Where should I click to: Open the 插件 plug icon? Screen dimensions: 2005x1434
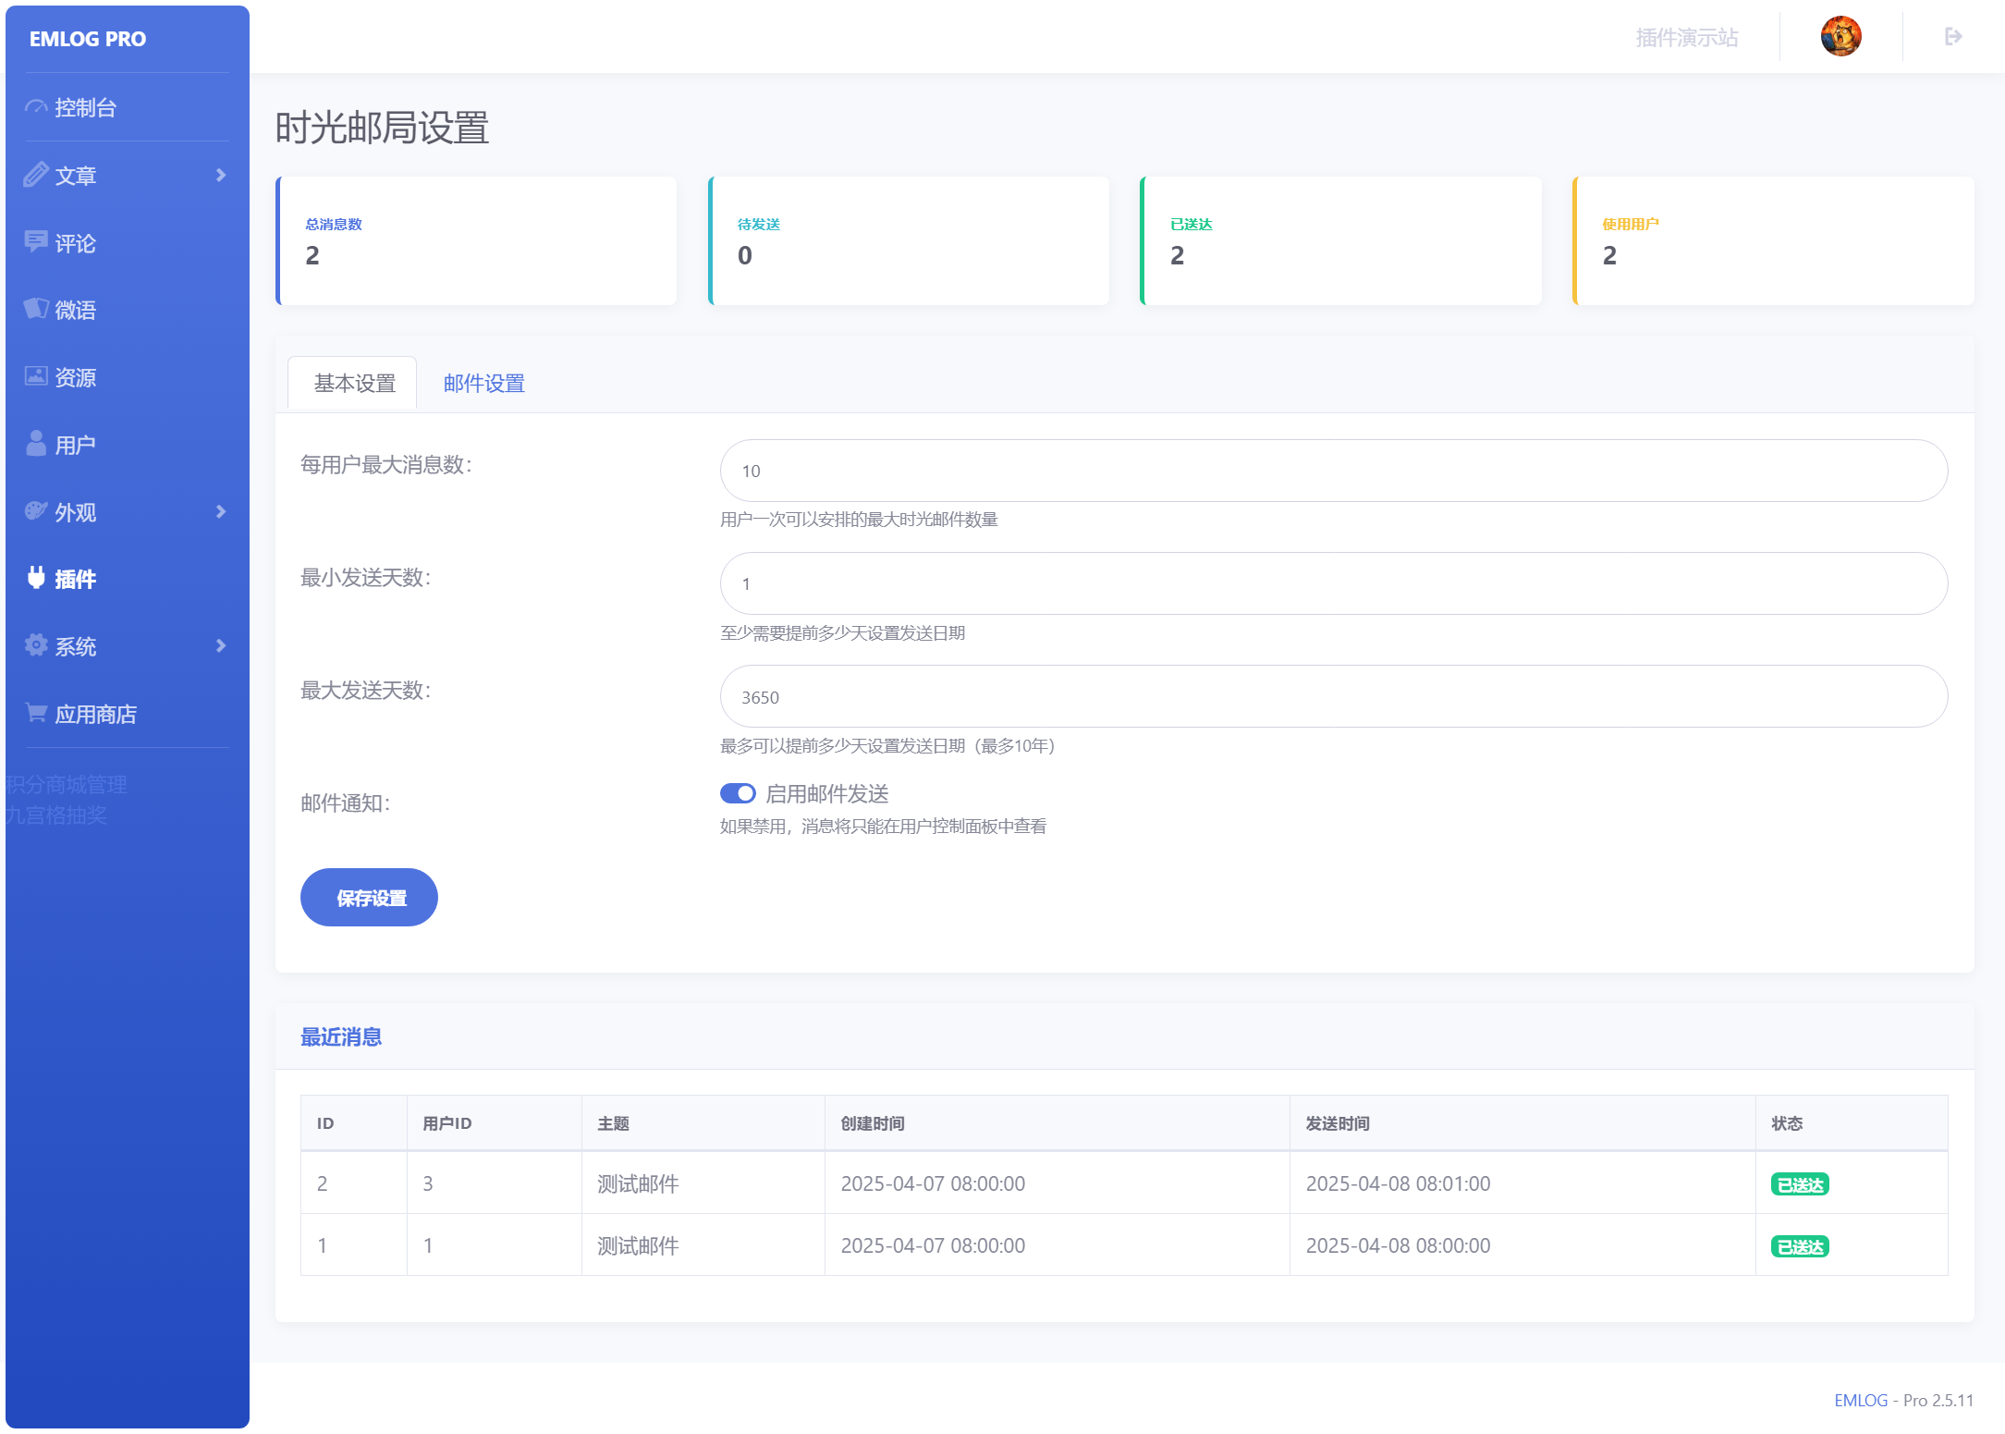36,578
